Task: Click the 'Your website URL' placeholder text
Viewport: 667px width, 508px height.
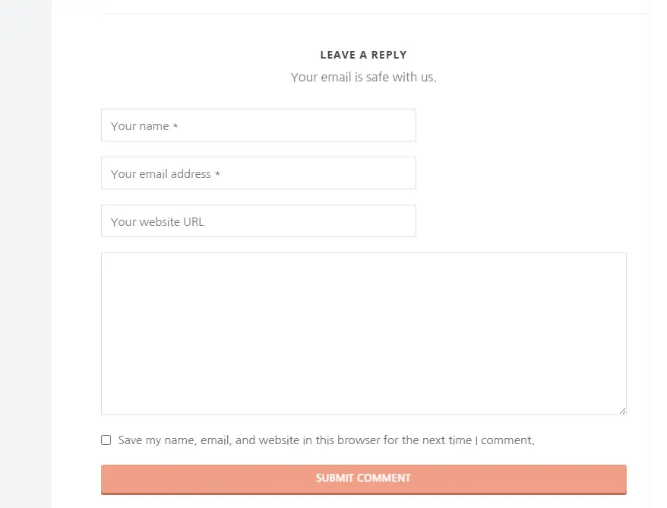Action: [157, 222]
